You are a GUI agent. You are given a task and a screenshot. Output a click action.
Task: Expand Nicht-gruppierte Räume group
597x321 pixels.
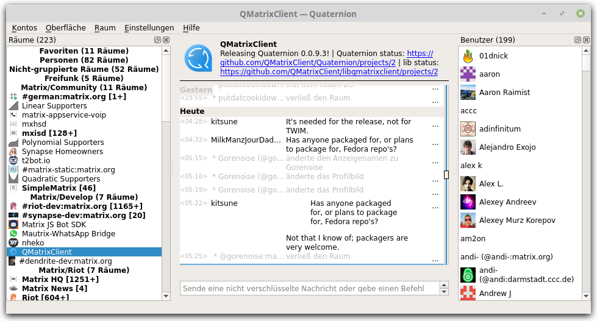[x=84, y=69]
